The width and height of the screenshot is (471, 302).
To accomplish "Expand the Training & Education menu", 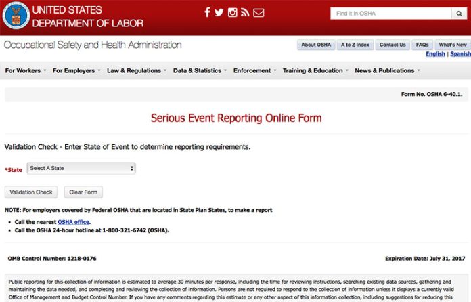I will [x=315, y=70].
